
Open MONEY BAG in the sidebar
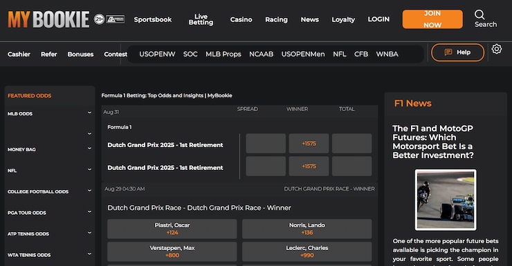click(21, 150)
